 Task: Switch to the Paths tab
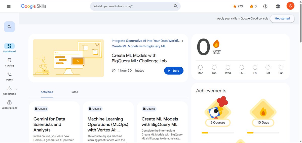click(74, 92)
